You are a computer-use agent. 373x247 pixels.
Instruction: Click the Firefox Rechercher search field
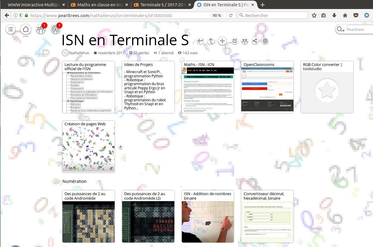tap(275, 16)
